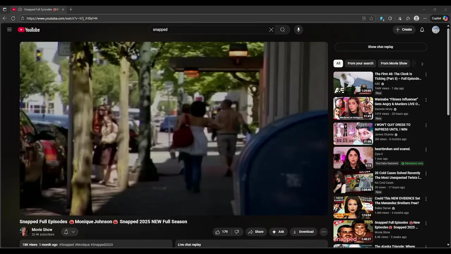The height and width of the screenshot is (254, 451).
Task: Click the Ask button
Action: [278, 232]
